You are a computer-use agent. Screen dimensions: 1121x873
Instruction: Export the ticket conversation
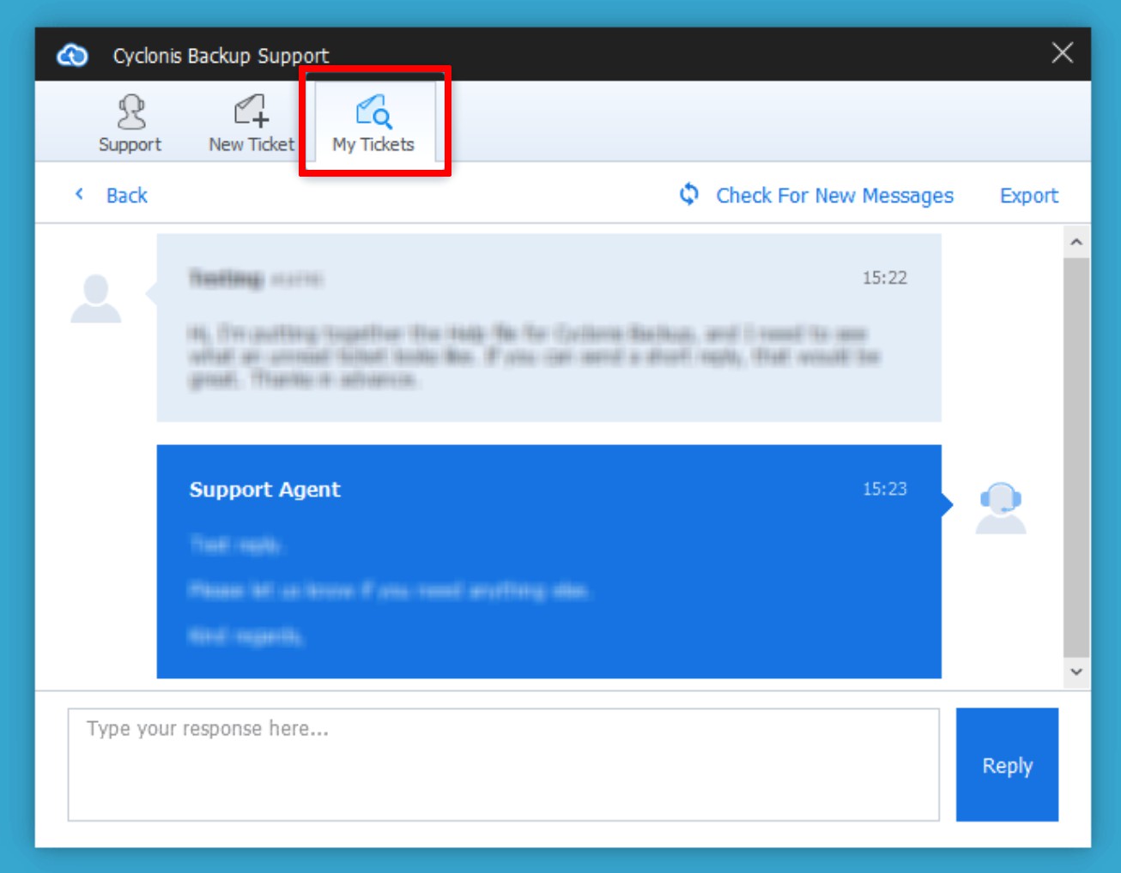pos(1028,196)
